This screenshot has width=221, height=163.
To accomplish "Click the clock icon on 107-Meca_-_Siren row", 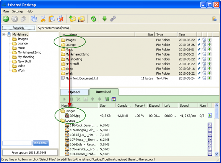I will point(210,140).
